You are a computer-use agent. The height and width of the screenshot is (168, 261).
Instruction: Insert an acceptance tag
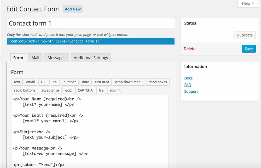pyautogui.click(x=50, y=90)
